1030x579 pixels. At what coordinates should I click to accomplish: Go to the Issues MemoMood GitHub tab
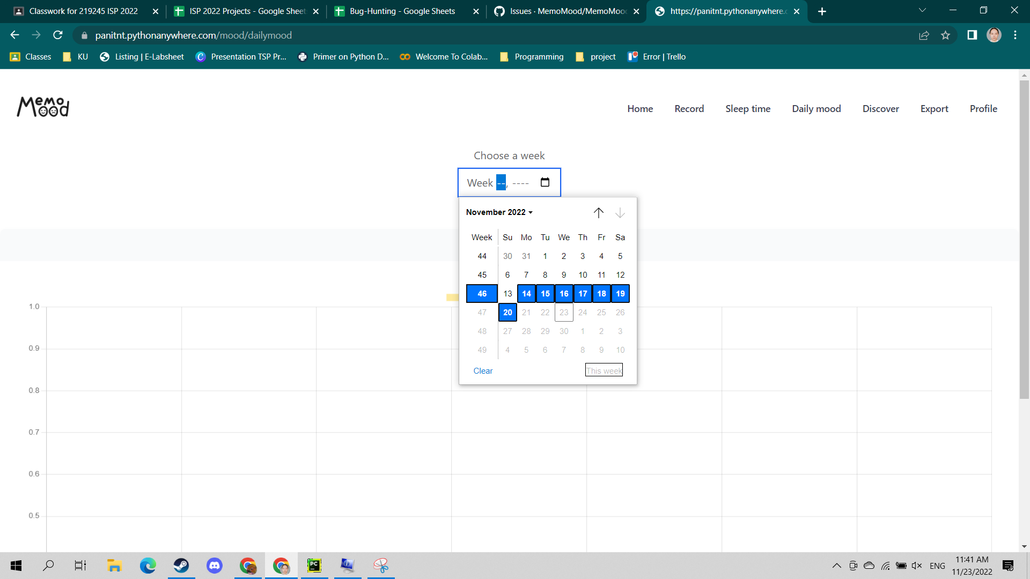pos(561,11)
